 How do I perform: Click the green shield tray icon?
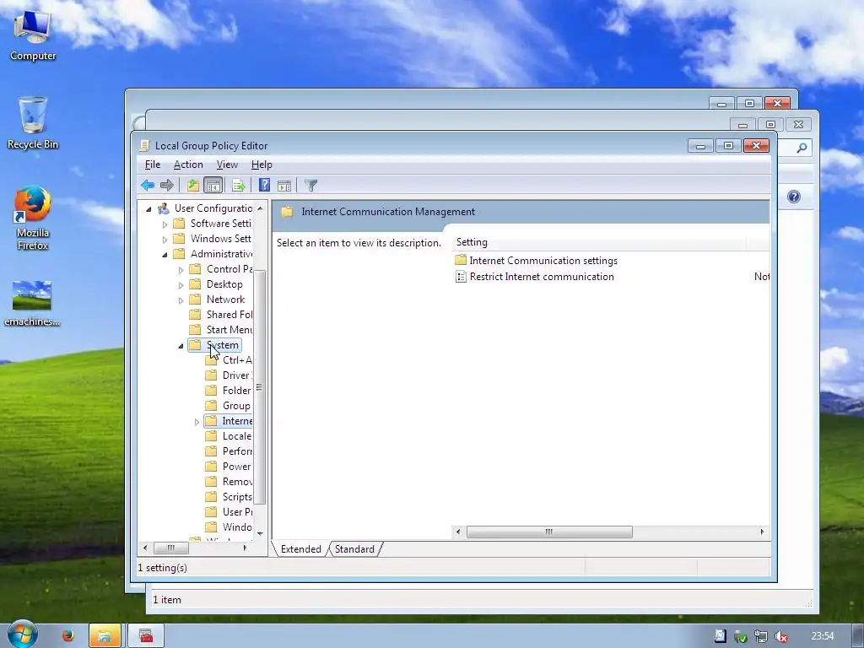tap(741, 636)
